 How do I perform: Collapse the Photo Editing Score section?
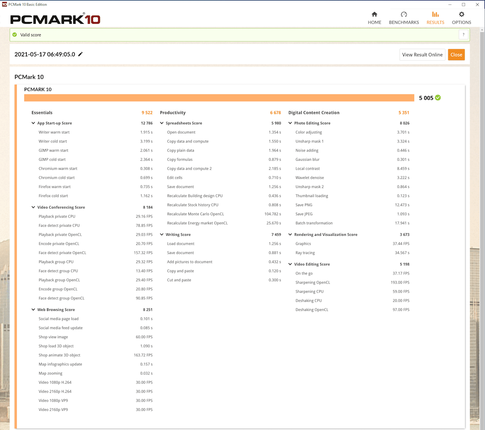pos(290,123)
